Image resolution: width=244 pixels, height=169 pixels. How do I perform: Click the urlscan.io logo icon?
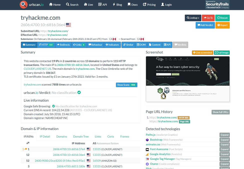(23, 4)
